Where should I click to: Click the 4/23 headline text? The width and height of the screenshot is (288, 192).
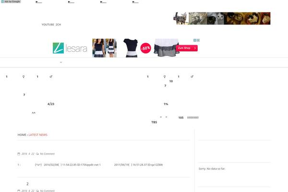click(51, 104)
